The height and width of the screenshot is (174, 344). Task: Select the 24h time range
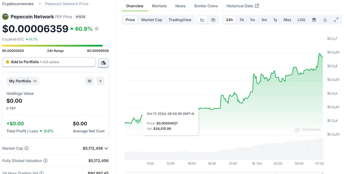(229, 20)
